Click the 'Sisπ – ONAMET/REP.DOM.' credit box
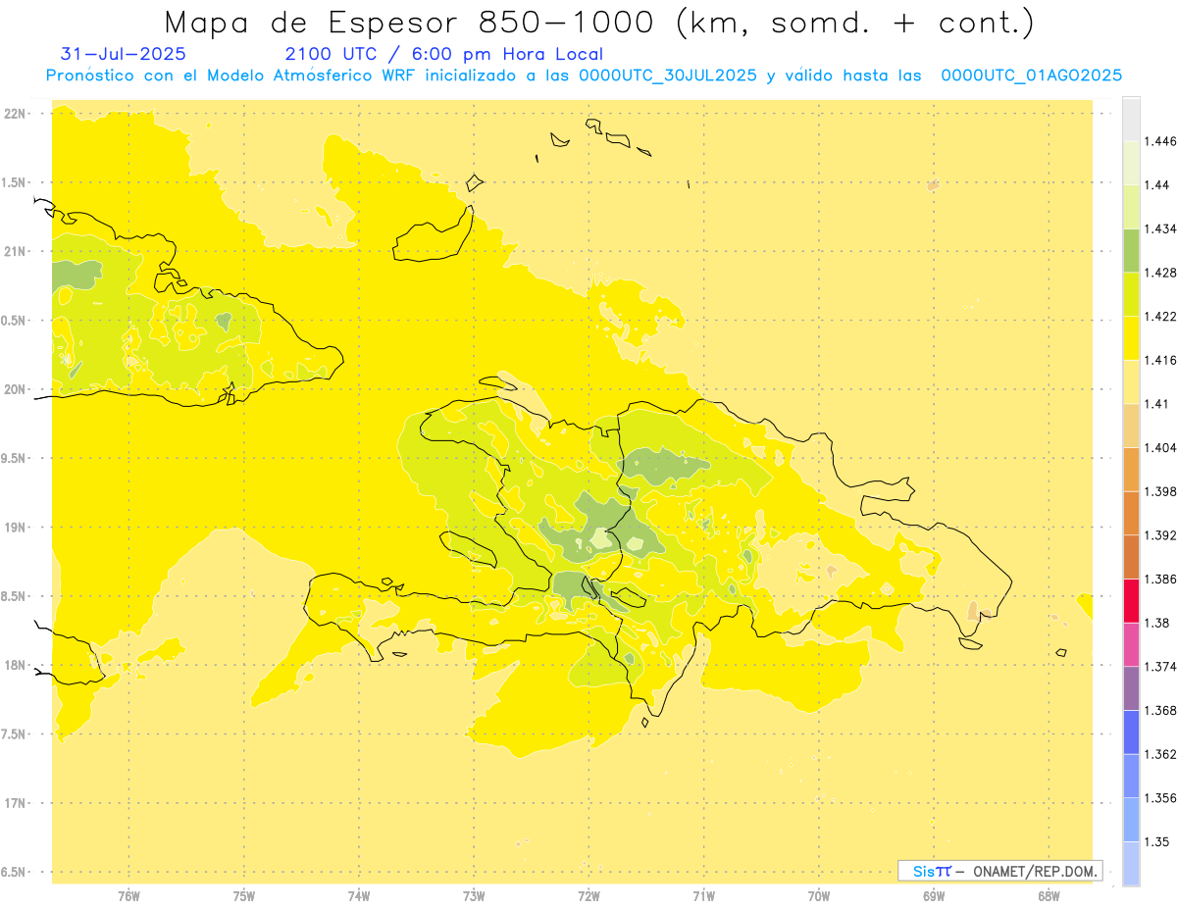Screen dimensions: 1177x909 point(1000,871)
